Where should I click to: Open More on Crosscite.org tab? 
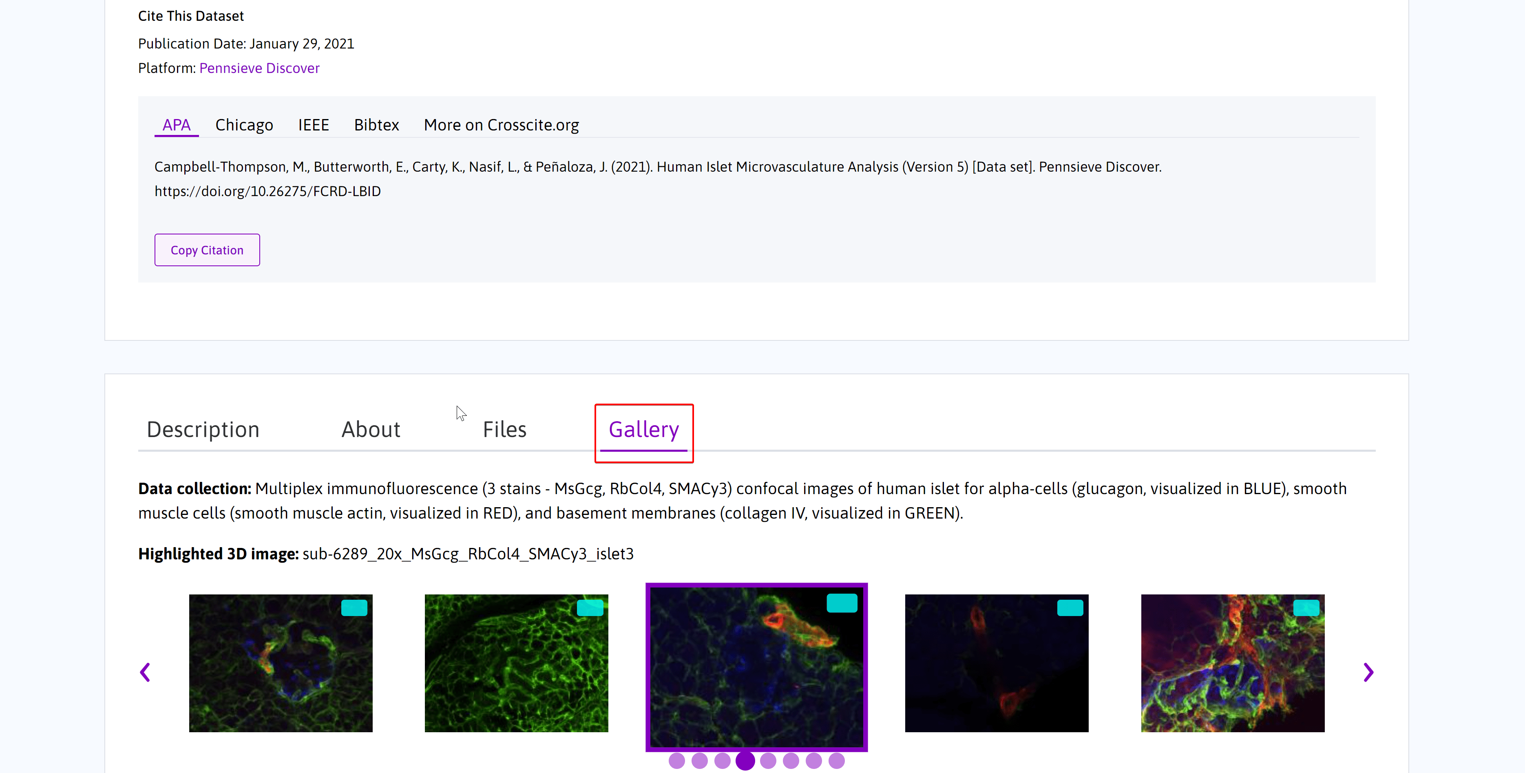[501, 125]
